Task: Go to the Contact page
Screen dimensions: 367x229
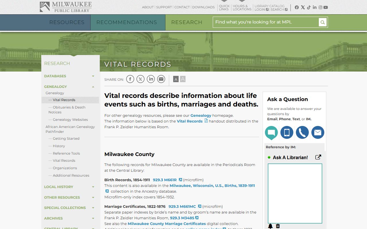Action: click(182, 7)
